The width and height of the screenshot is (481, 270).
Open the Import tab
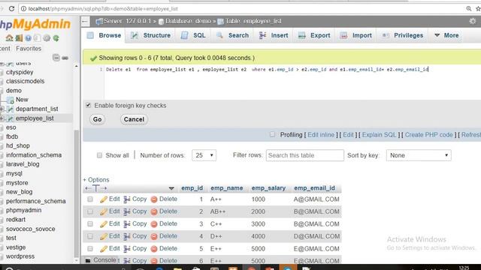pos(356,35)
